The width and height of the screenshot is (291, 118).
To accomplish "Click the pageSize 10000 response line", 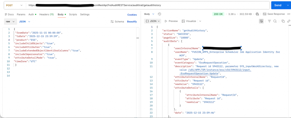I will point(177,38).
